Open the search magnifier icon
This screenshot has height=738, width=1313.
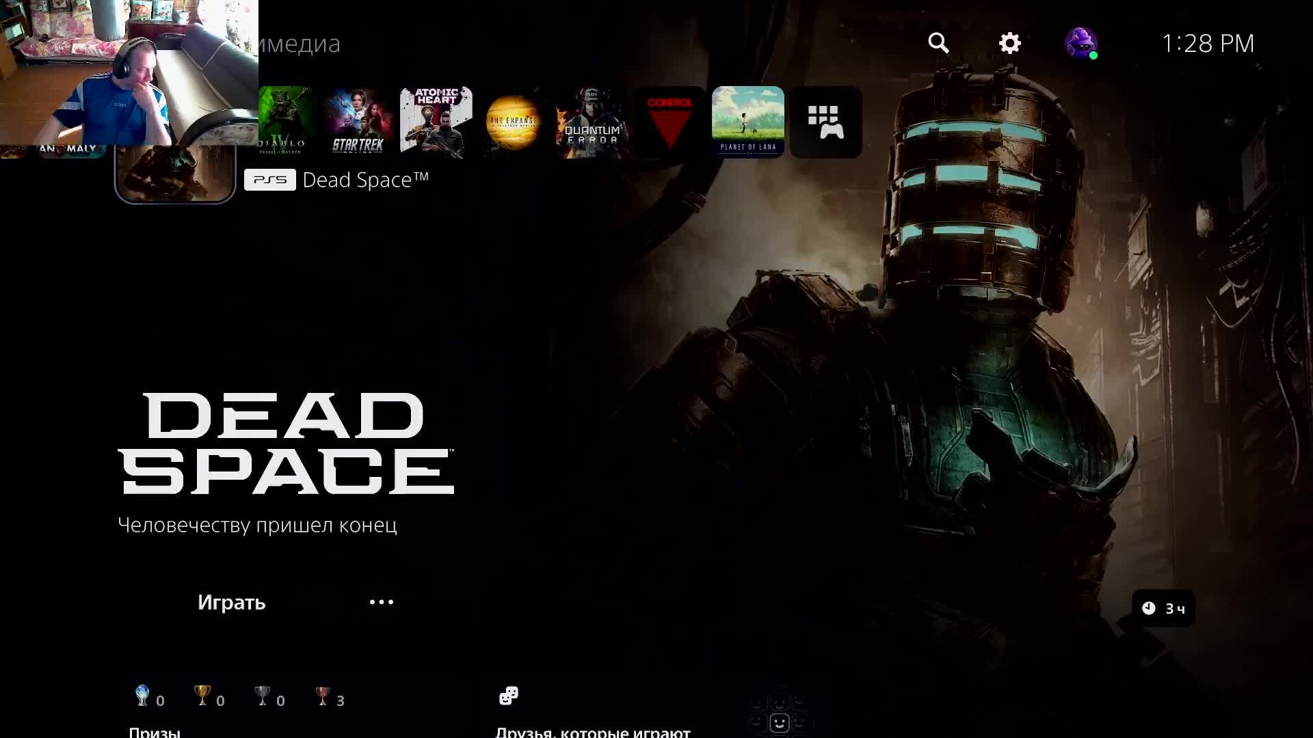[938, 43]
